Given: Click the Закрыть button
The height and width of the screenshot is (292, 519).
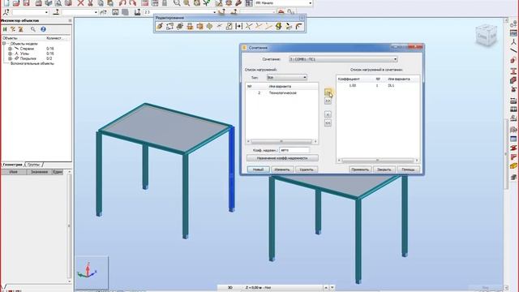Looking at the screenshot, I should (384, 170).
